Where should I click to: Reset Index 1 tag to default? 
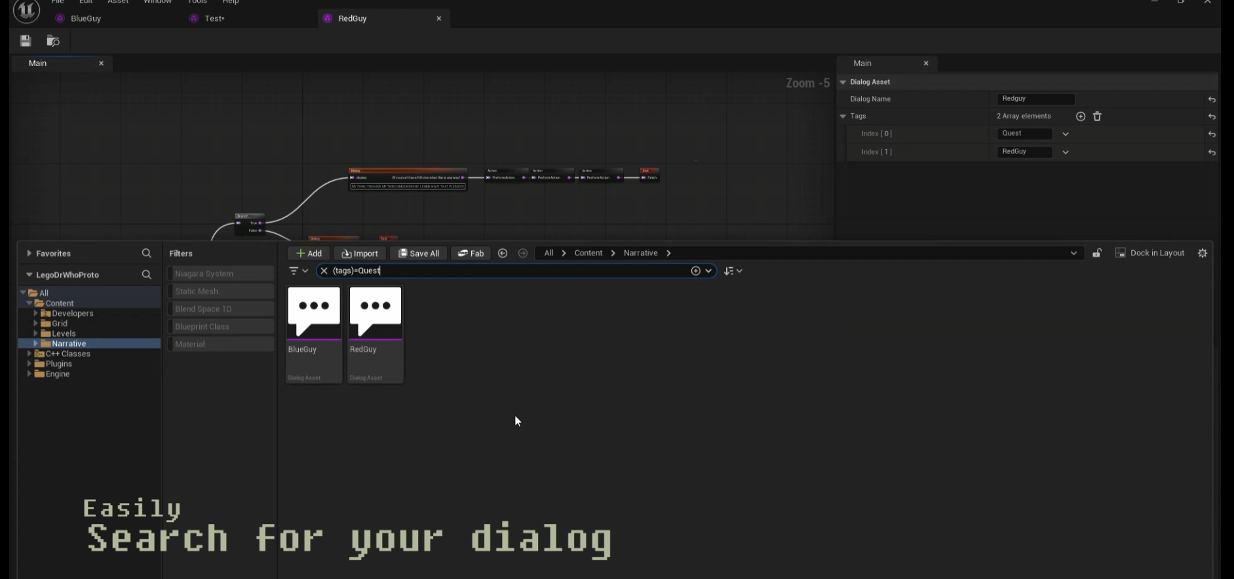pyautogui.click(x=1212, y=152)
